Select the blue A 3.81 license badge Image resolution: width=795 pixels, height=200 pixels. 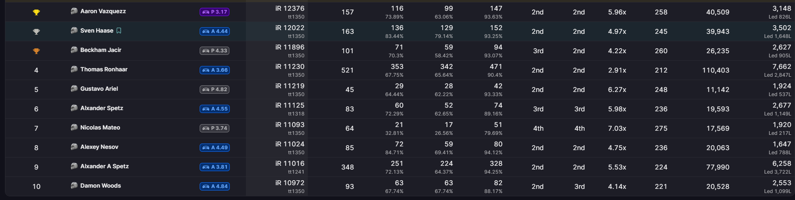215,167
